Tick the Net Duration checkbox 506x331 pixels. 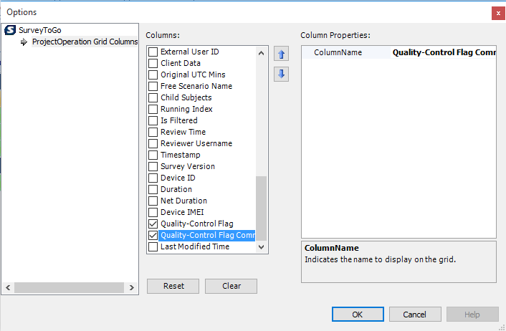coord(153,201)
